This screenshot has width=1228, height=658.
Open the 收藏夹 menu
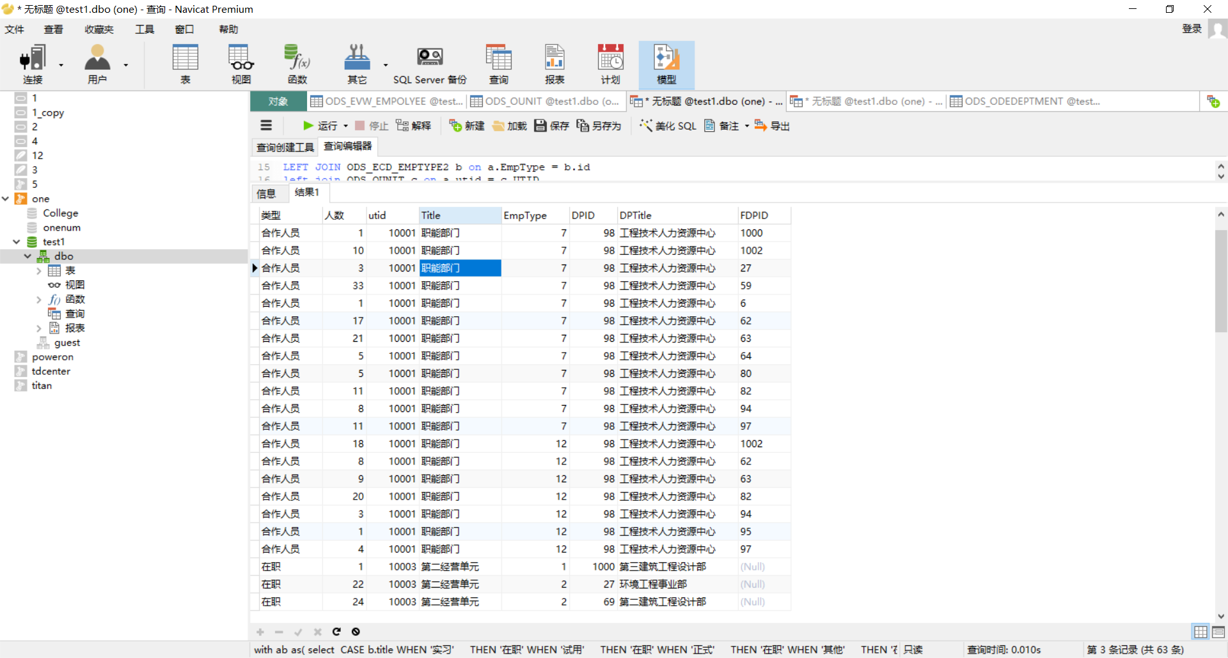[x=99, y=29]
